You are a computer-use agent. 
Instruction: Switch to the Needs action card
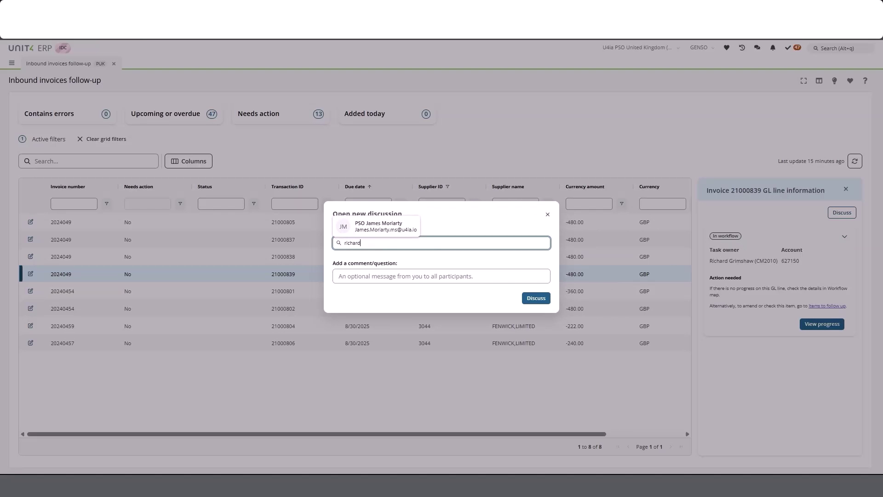281,114
